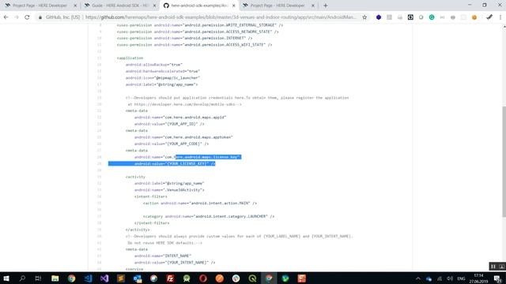Show hidden system tray icons
This screenshot has height=284, width=506.
(x=418, y=278)
